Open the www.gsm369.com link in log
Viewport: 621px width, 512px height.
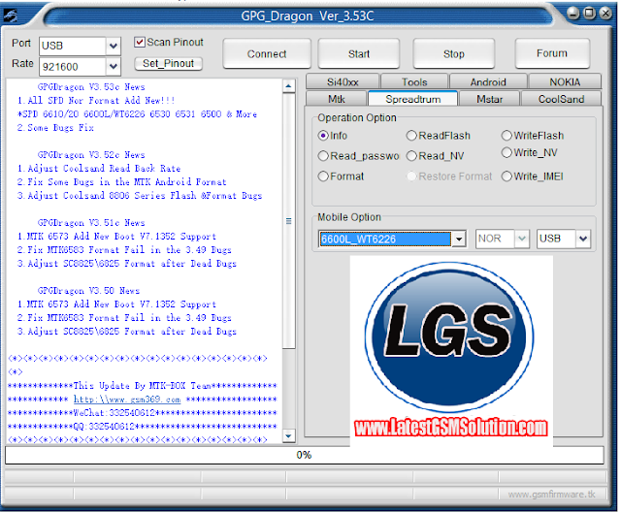point(127,400)
